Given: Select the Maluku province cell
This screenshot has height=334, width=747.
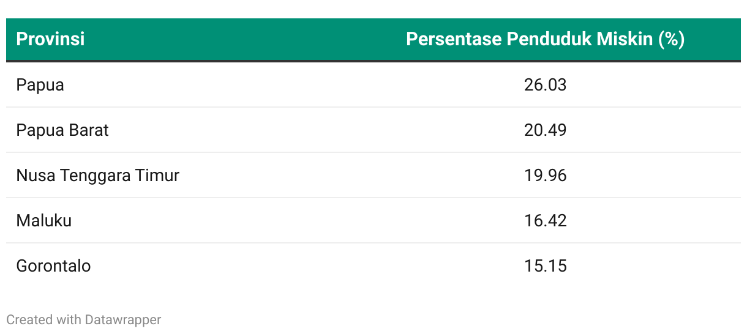Looking at the screenshot, I should pyautogui.click(x=44, y=220).
